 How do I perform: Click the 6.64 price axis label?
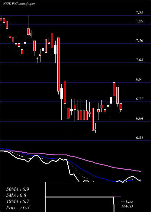click(x=140, y=118)
